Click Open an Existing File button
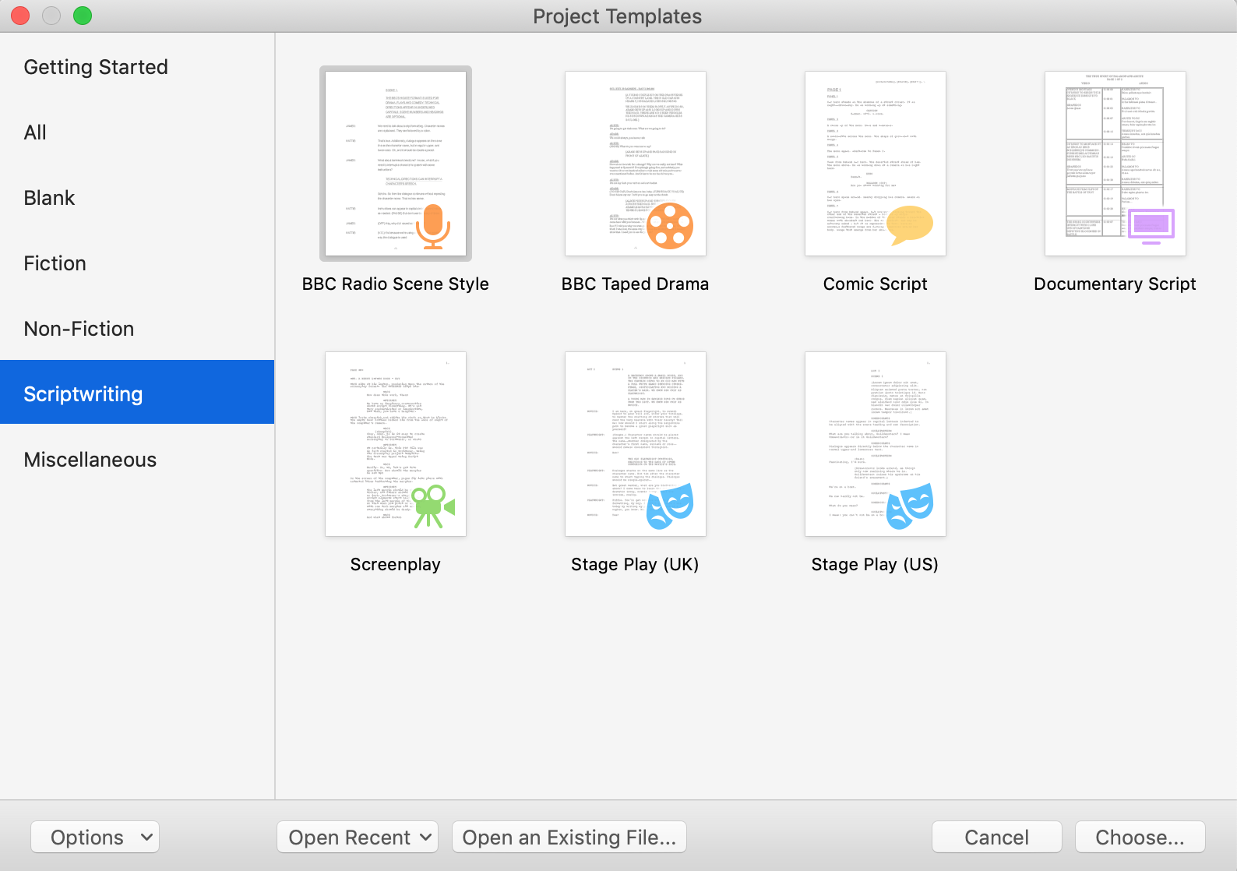Screen dimensions: 1237x871 (x=569, y=837)
